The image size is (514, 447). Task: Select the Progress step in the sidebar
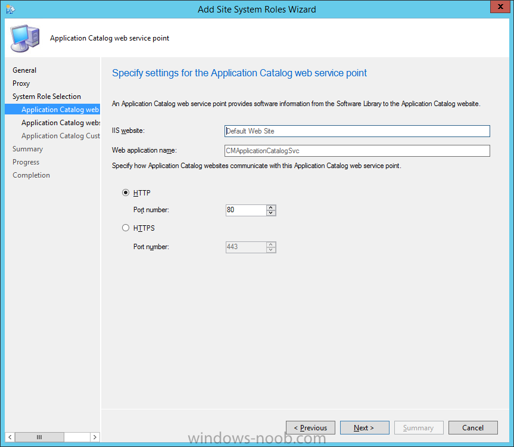click(26, 162)
